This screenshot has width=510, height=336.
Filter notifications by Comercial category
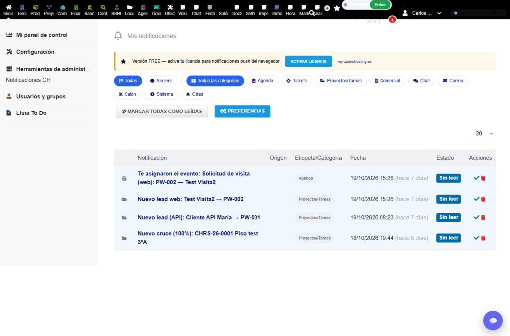coord(387,81)
